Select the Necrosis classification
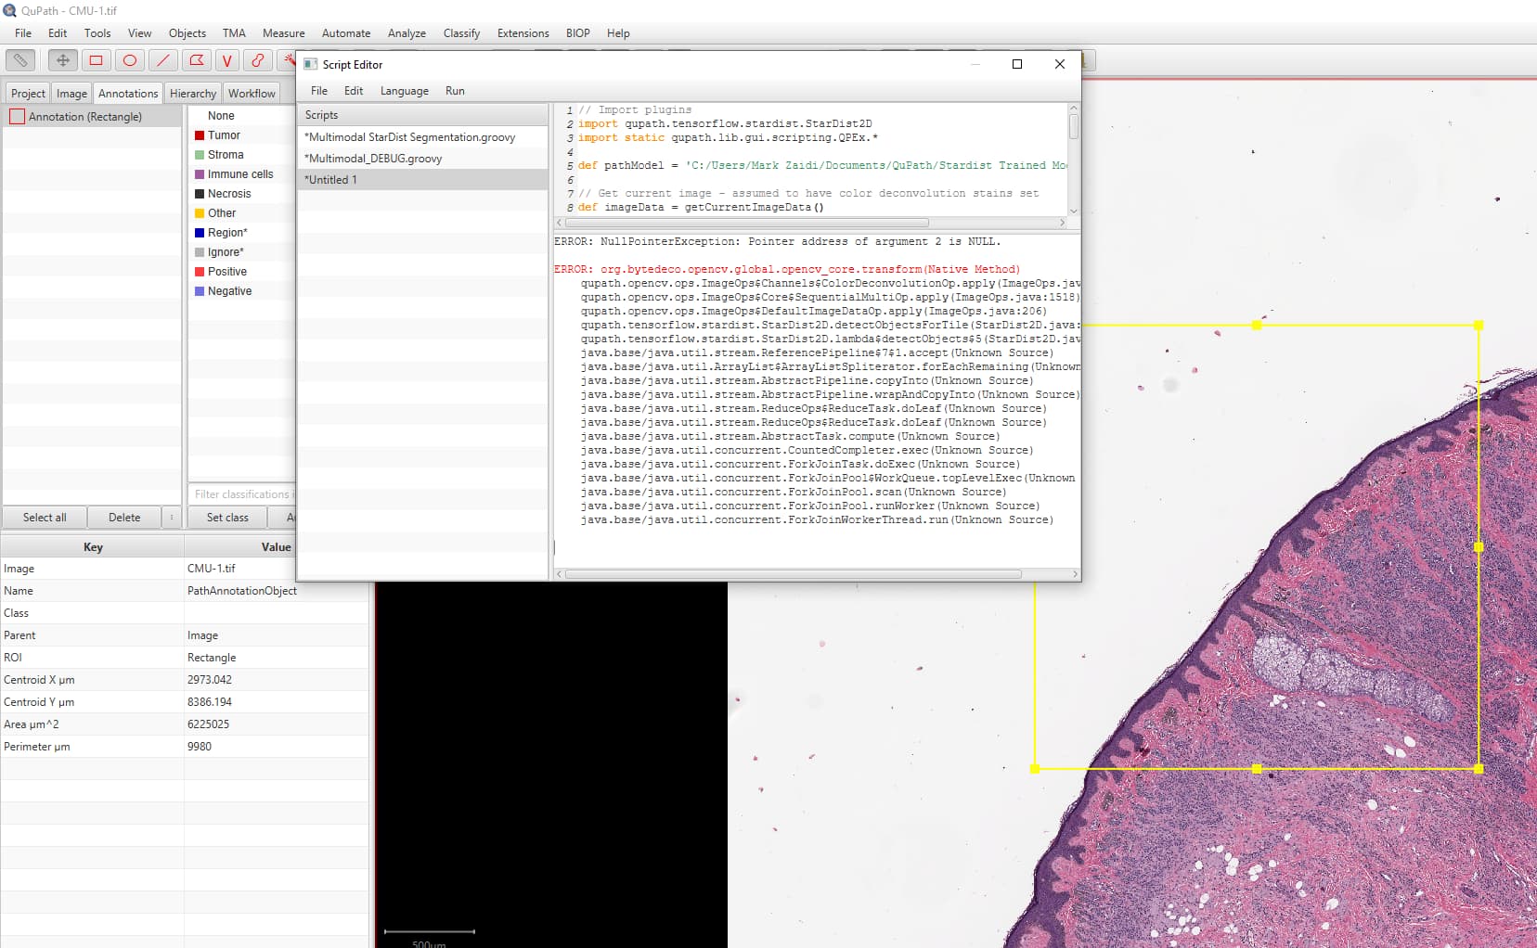 tap(230, 193)
